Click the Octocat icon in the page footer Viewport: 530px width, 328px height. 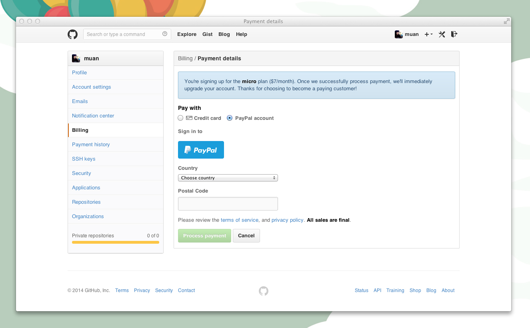click(x=263, y=291)
